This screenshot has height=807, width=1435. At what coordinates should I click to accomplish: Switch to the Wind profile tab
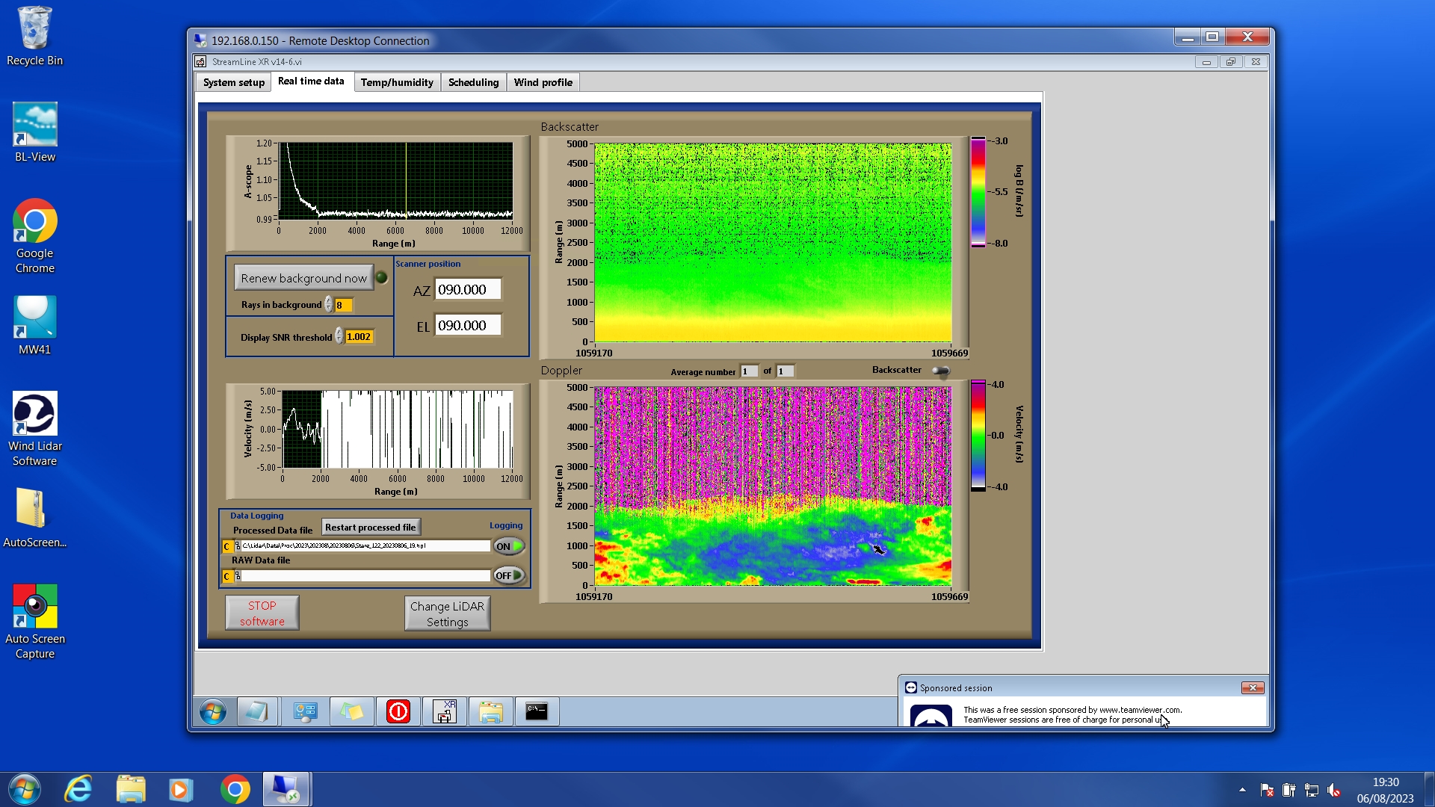click(543, 82)
